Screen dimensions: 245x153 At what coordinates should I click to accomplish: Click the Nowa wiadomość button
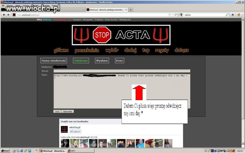click(54, 60)
